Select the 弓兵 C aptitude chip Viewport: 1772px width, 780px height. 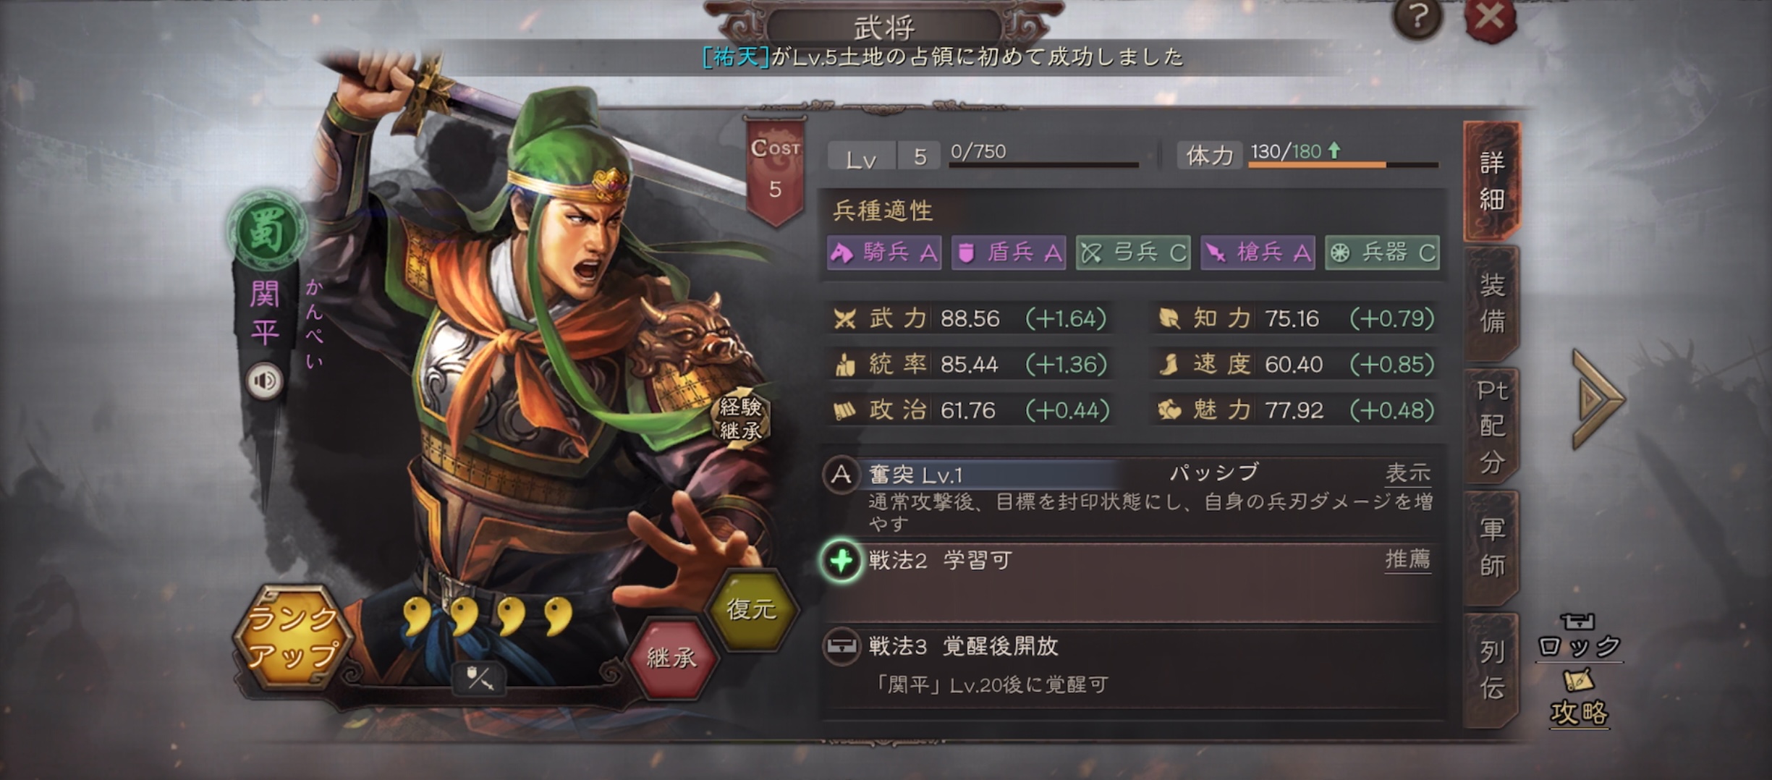pos(1133,253)
